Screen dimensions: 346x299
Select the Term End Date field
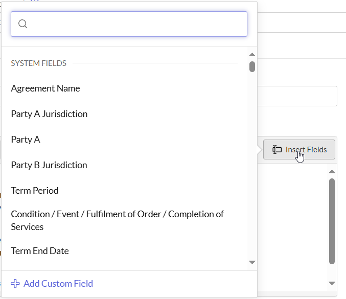pyautogui.click(x=40, y=251)
